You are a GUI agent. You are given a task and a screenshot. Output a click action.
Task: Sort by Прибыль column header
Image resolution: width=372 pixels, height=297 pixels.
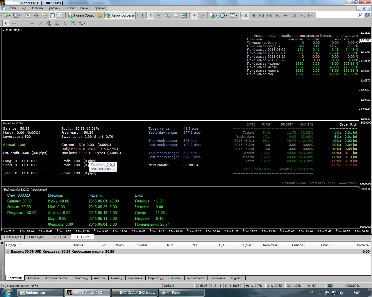362,245
